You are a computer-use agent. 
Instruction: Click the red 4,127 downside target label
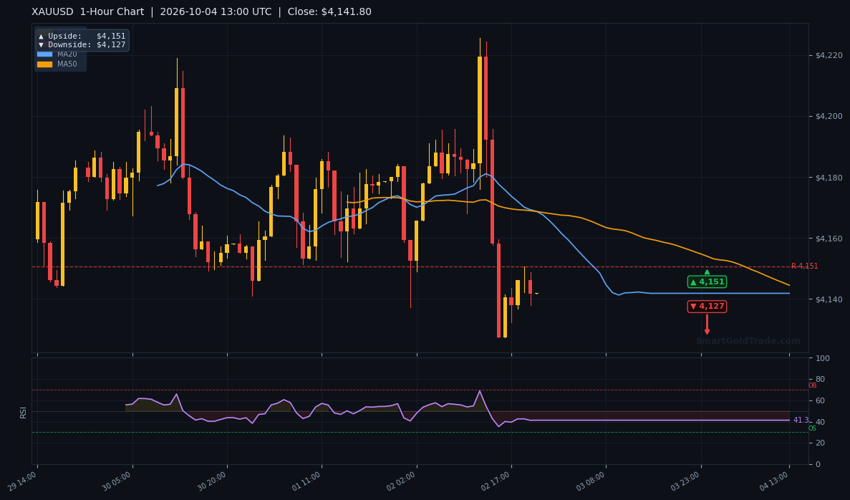coord(707,307)
